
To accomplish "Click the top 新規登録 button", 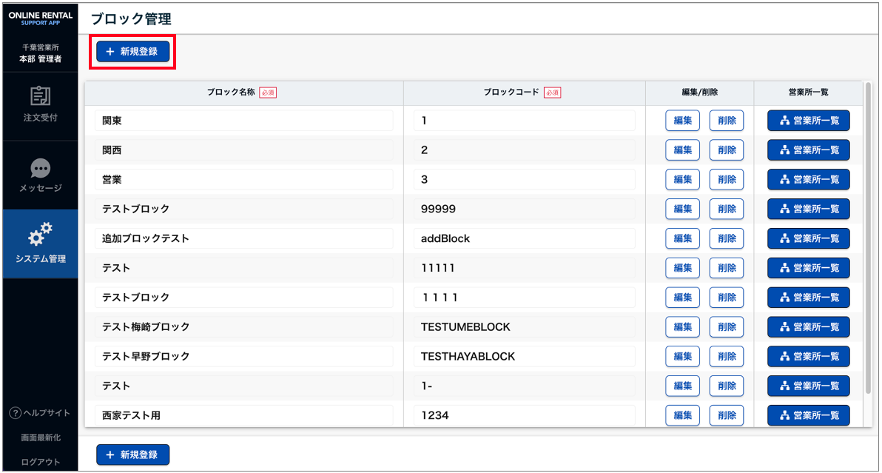I will [x=132, y=52].
